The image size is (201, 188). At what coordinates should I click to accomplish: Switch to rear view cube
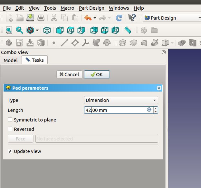94,30
